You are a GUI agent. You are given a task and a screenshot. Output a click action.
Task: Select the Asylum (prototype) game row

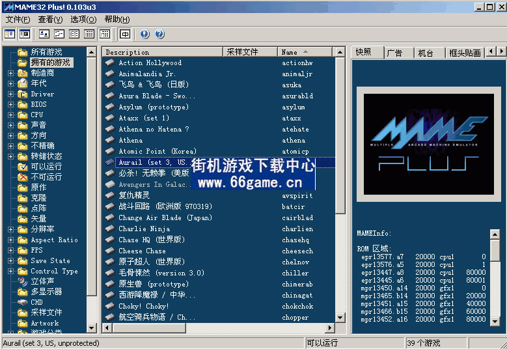219,107
